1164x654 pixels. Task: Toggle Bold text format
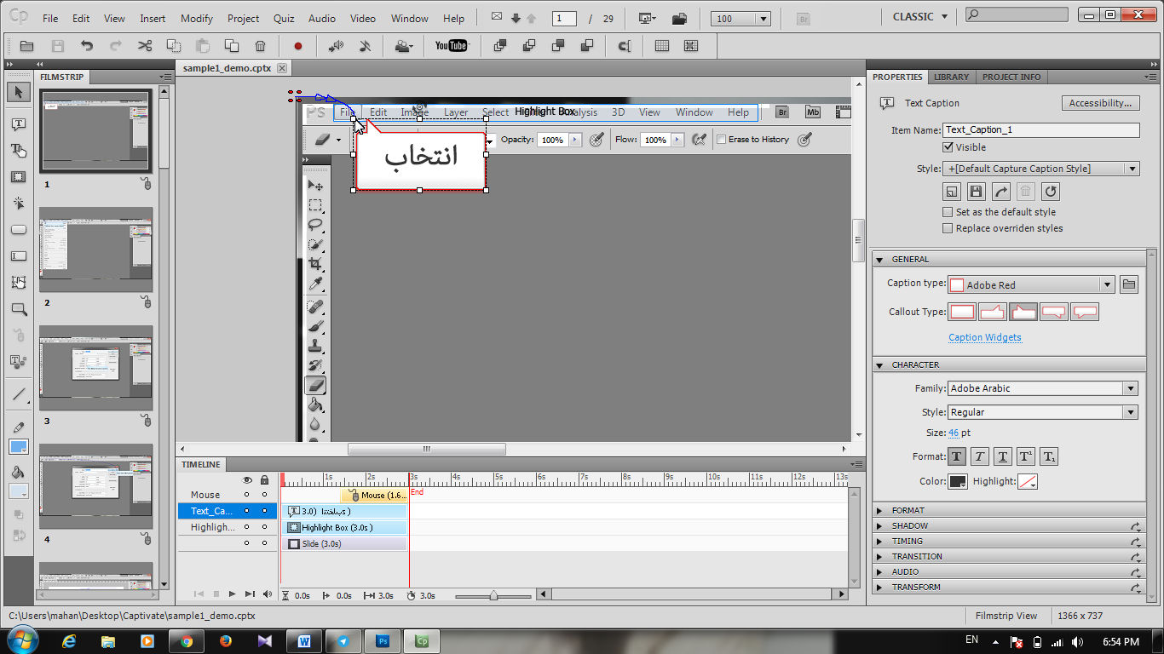pyautogui.click(x=957, y=457)
